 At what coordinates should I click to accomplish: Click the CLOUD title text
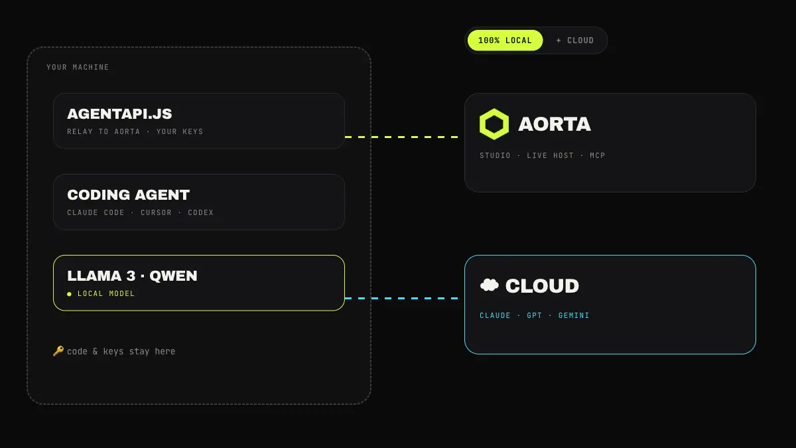click(x=542, y=286)
